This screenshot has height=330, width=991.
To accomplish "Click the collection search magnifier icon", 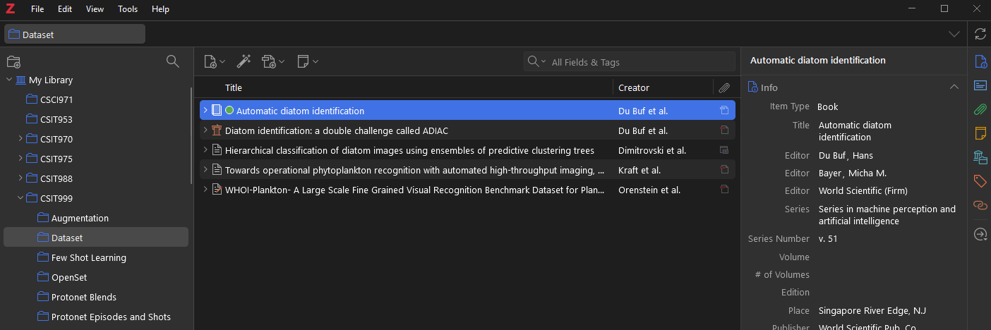I will (172, 61).
